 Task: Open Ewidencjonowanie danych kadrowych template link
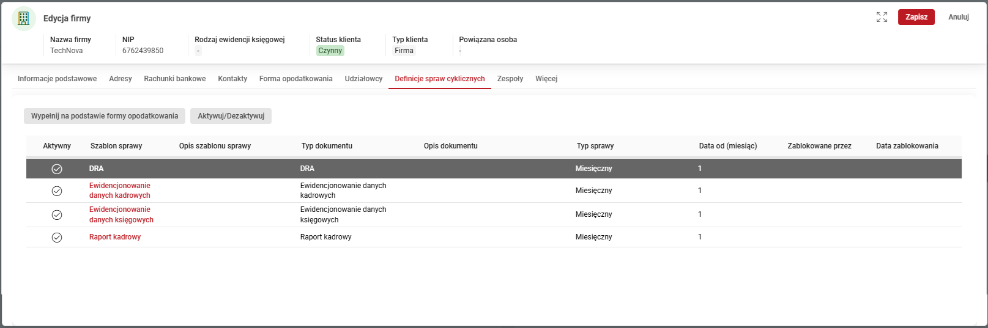pyautogui.click(x=120, y=191)
